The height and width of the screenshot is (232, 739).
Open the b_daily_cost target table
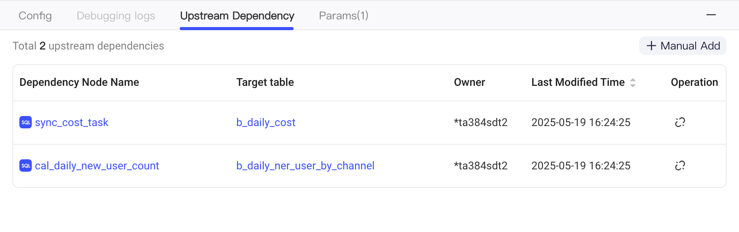coord(266,122)
